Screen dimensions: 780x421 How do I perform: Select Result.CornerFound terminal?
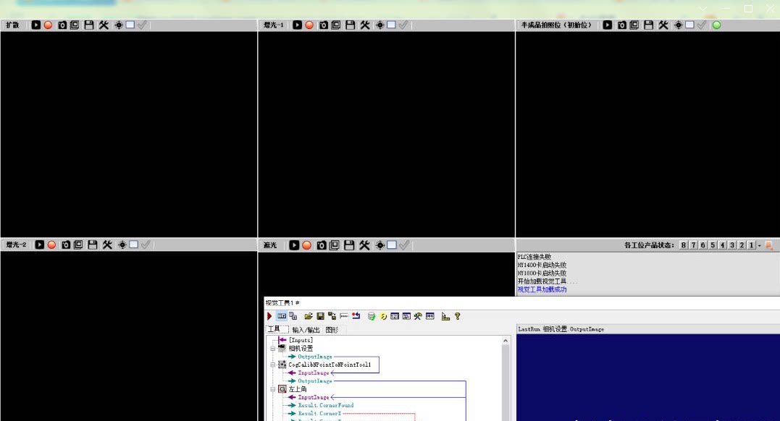click(326, 406)
